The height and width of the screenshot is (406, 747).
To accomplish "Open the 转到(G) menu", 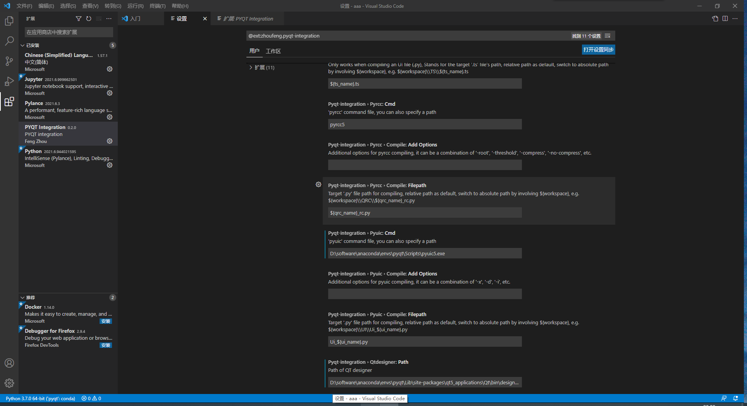I will click(x=113, y=6).
